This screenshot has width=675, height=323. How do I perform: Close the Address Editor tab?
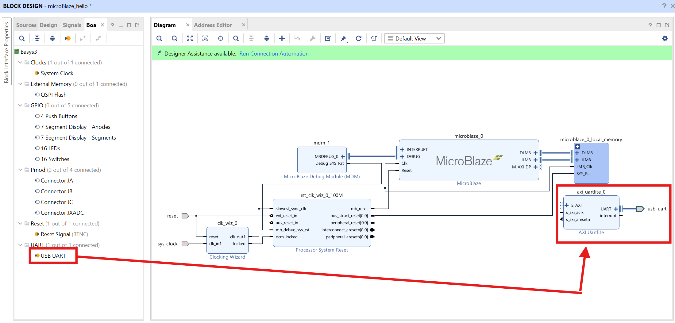click(x=244, y=25)
